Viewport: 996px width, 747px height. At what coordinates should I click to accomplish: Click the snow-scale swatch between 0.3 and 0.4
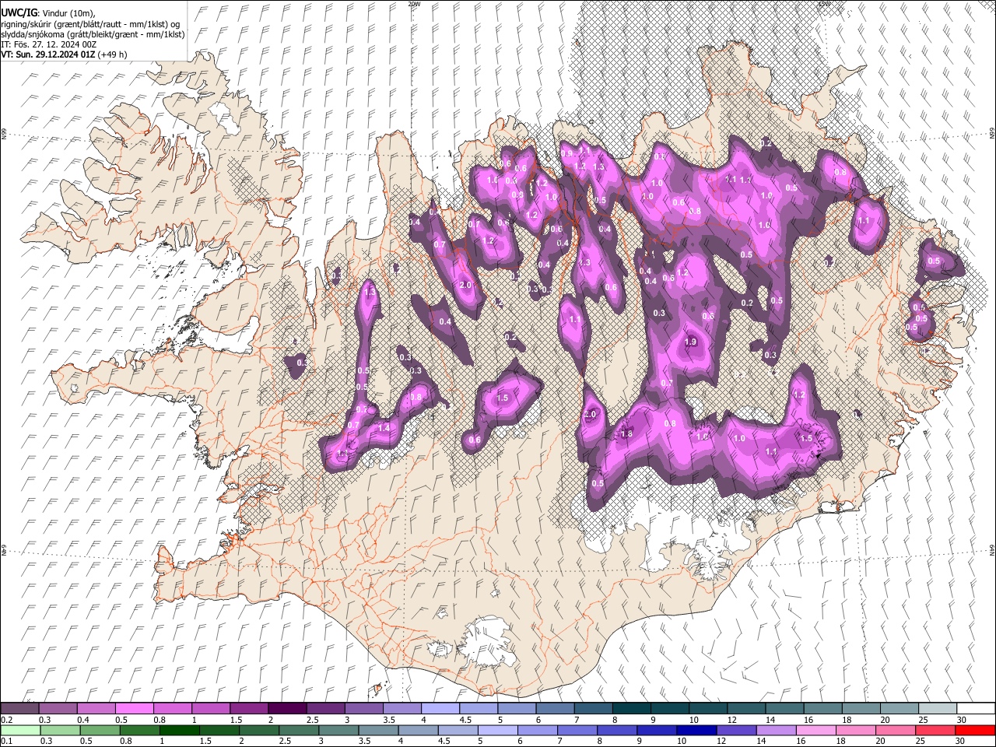pos(58,709)
